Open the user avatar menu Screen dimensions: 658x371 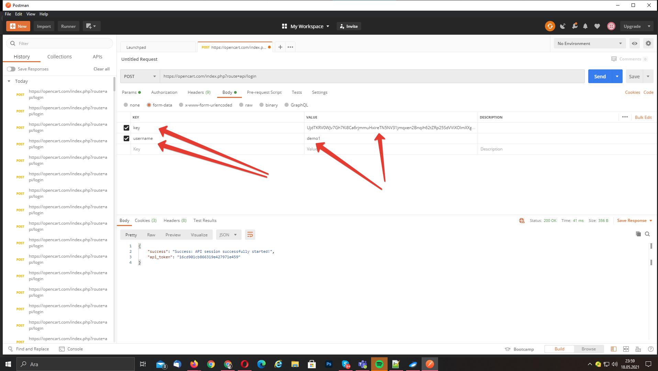[611, 26]
